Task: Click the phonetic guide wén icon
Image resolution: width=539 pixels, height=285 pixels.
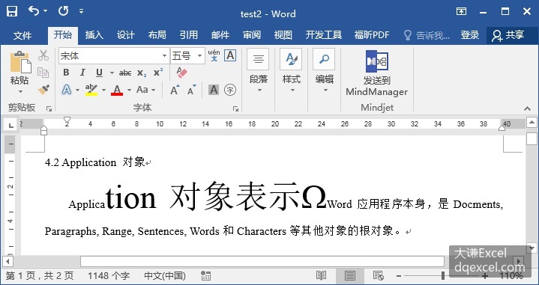Action: coord(214,55)
